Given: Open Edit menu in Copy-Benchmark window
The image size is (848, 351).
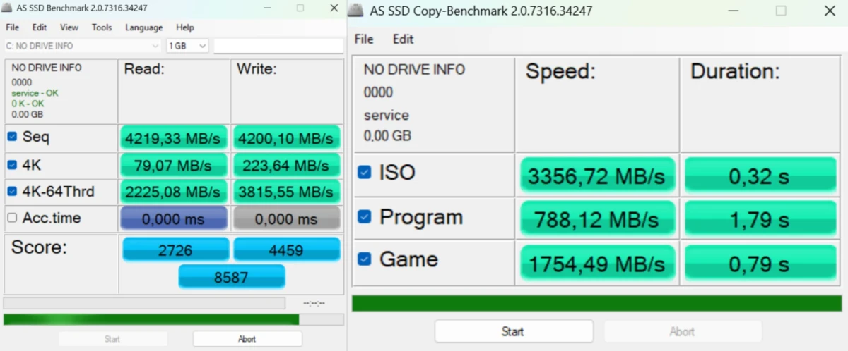Looking at the screenshot, I should point(404,39).
